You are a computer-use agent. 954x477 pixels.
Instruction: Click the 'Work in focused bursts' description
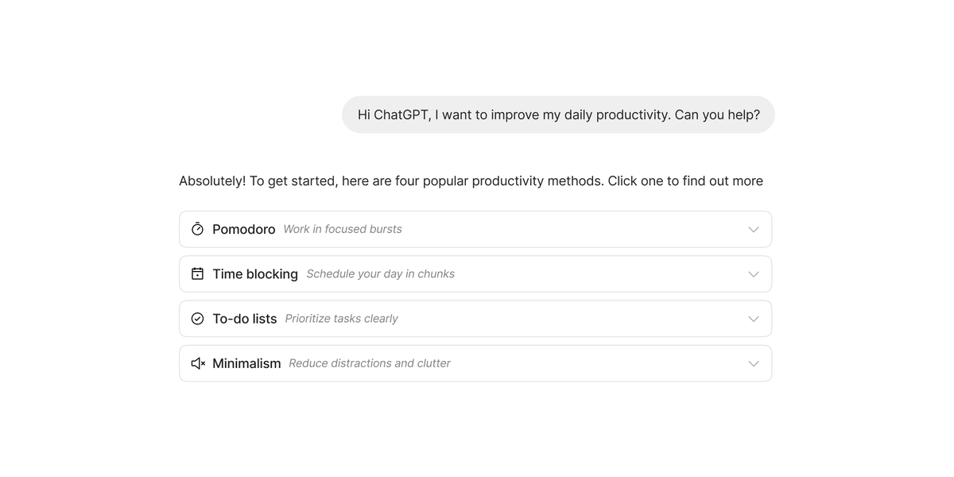pos(343,229)
